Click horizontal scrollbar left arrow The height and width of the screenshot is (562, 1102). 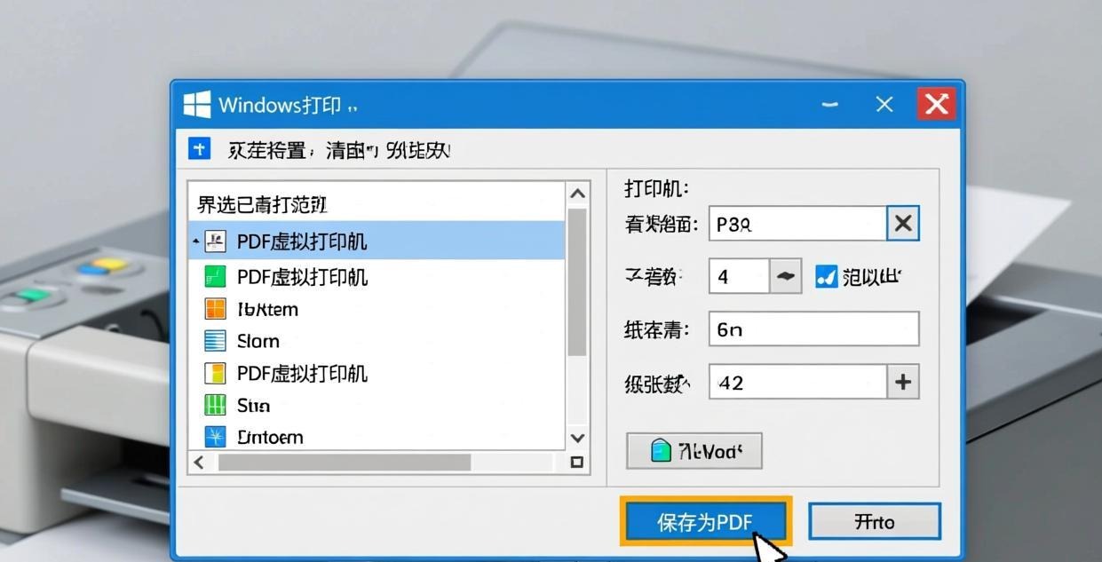[199, 462]
